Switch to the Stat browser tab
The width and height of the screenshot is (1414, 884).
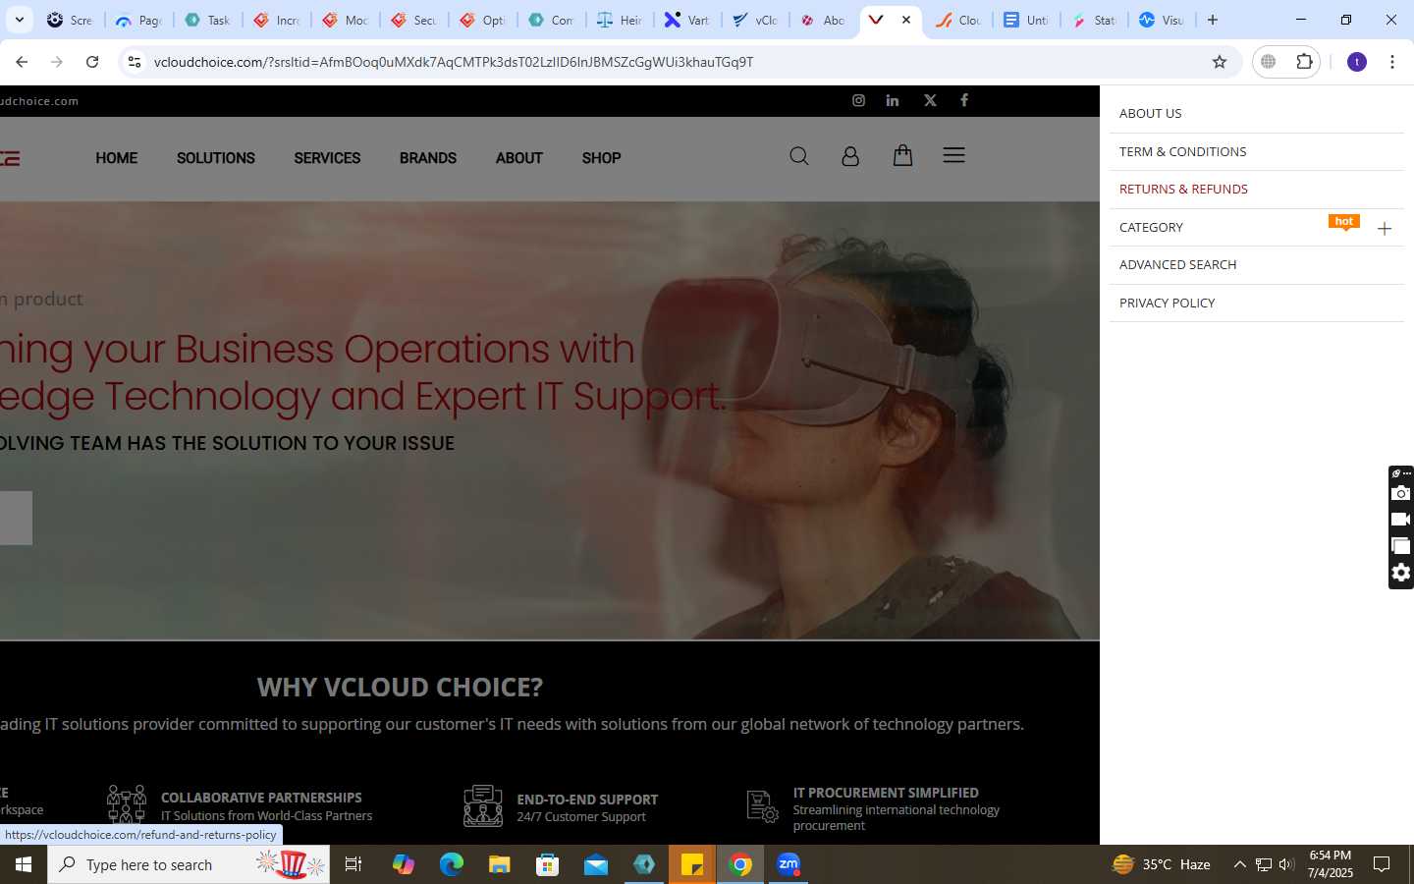pyautogui.click(x=1093, y=20)
